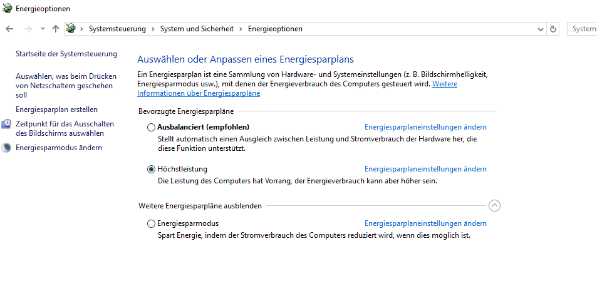
Task: Select the Höchstleistung power plan
Action: (151, 169)
